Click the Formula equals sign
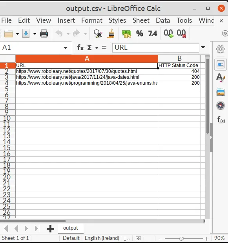Screen dimensions: 228x243 (x=104, y=47)
